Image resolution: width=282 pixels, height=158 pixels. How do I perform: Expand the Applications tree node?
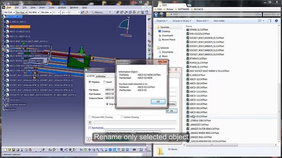[11, 109]
